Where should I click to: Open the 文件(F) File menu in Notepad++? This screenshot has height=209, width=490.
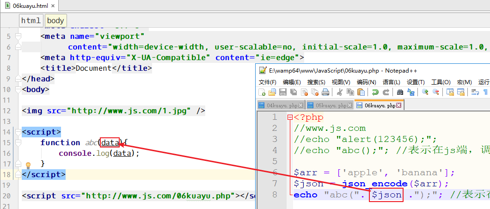(268, 82)
